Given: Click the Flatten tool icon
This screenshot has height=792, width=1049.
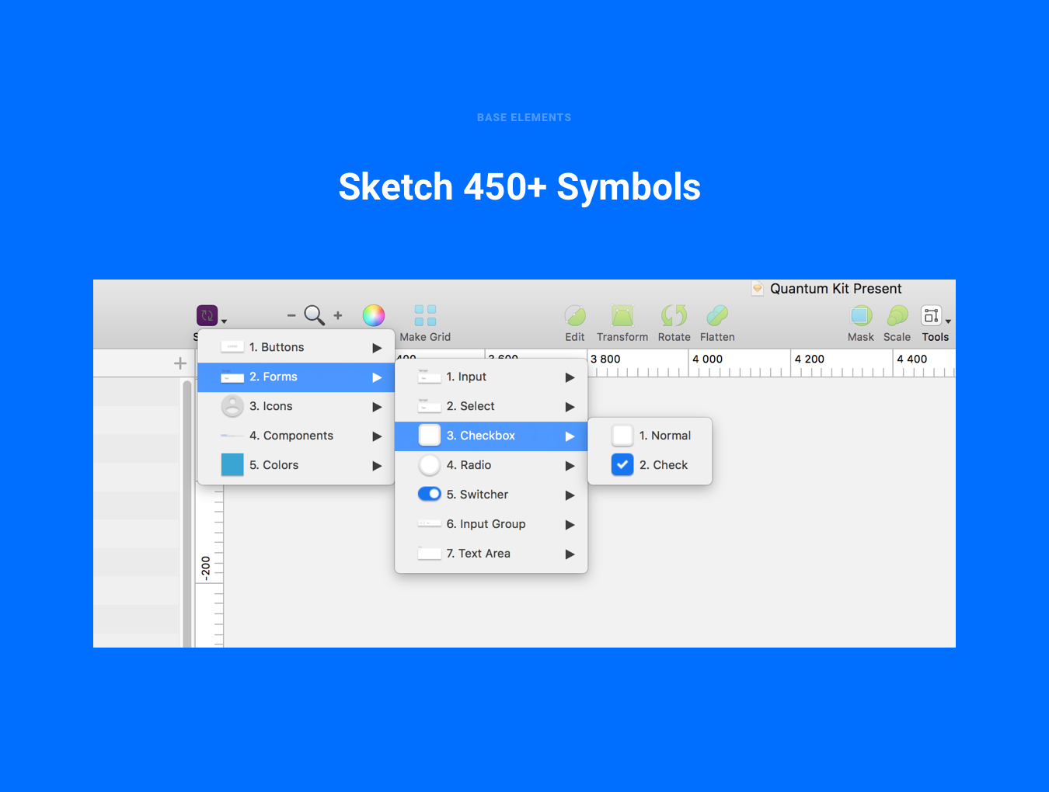Looking at the screenshot, I should click(x=717, y=315).
